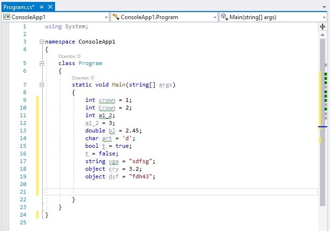Image resolution: width=330 pixels, height=231 pixels.
Task: Click the 'Ссылок: 0' CodeLens above class Program
Action: coord(69,56)
